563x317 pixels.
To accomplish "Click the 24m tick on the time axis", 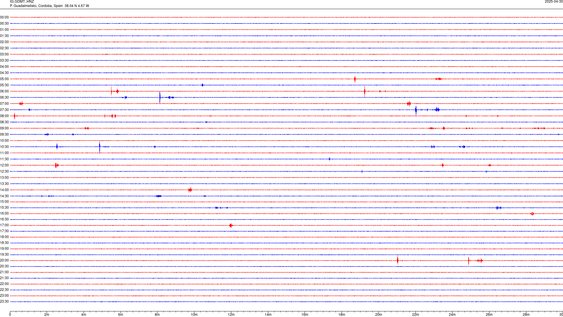I will (452, 315).
